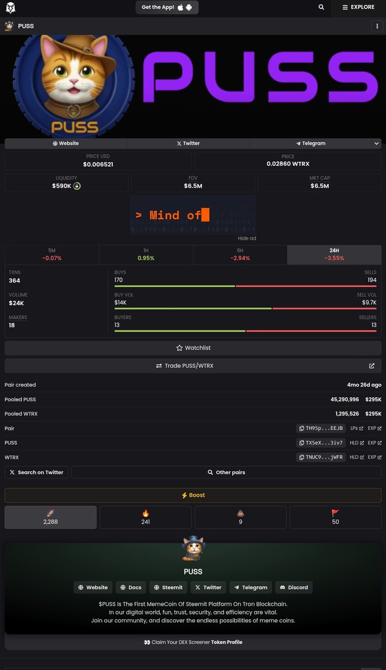Click the Boost button

pyautogui.click(x=193, y=495)
